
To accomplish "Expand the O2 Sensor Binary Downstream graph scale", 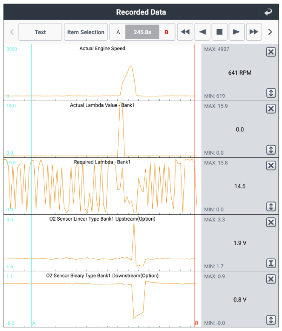I will point(271,320).
